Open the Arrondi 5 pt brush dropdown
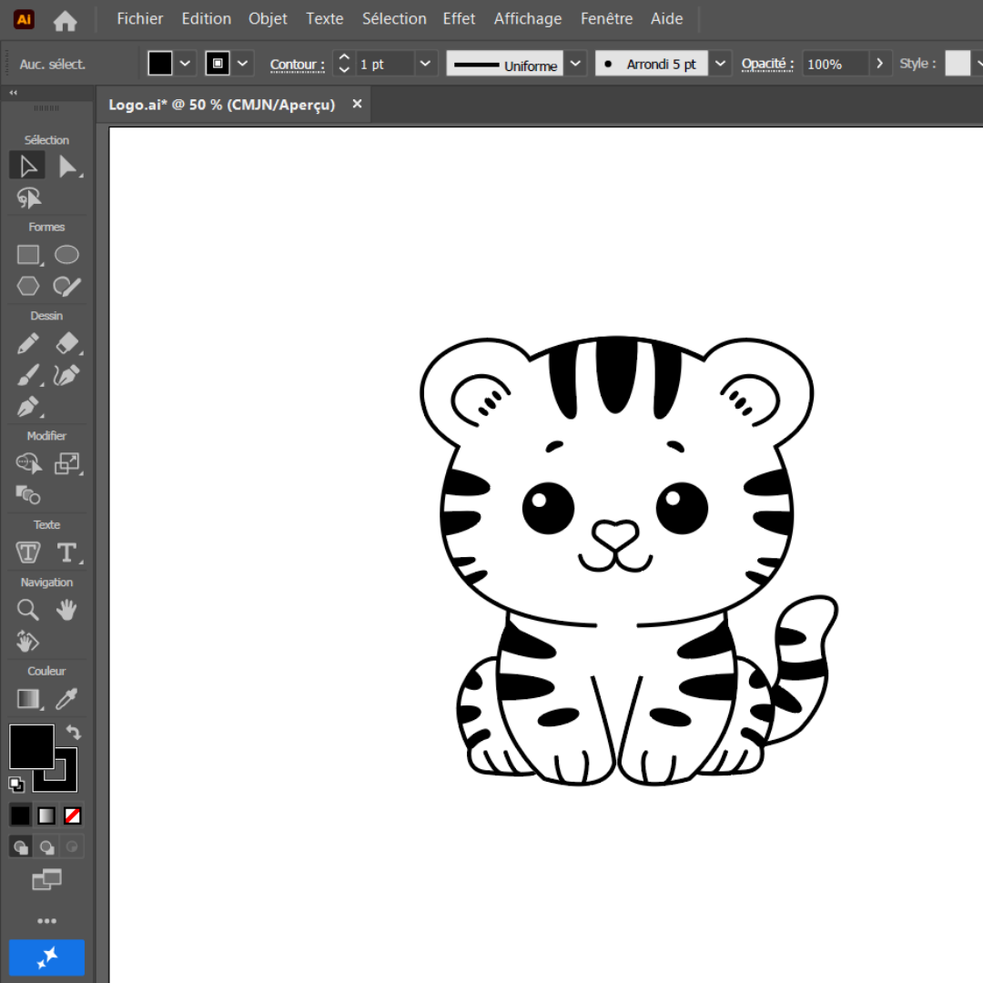Image resolution: width=983 pixels, height=983 pixels. (721, 64)
